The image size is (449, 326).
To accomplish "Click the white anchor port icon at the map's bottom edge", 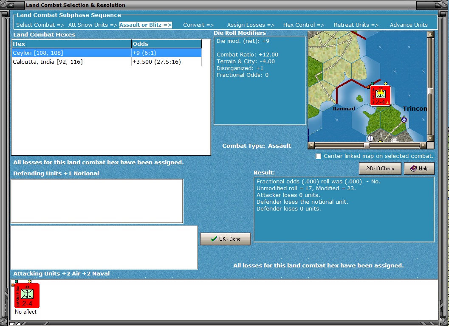I will 370,138.
